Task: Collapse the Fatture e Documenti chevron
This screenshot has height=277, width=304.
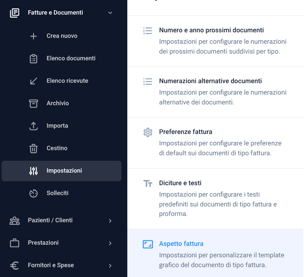Action: pyautogui.click(x=110, y=13)
